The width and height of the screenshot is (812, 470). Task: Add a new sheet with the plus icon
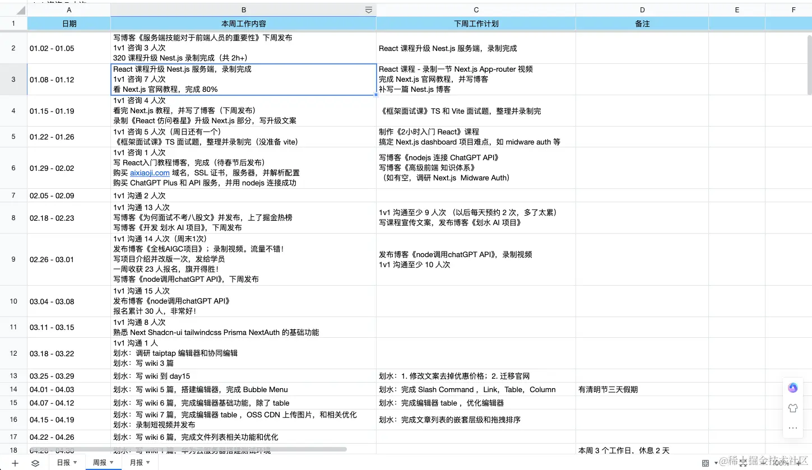tap(15, 463)
